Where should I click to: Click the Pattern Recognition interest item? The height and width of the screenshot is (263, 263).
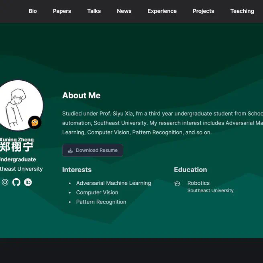pyautogui.click(x=101, y=202)
